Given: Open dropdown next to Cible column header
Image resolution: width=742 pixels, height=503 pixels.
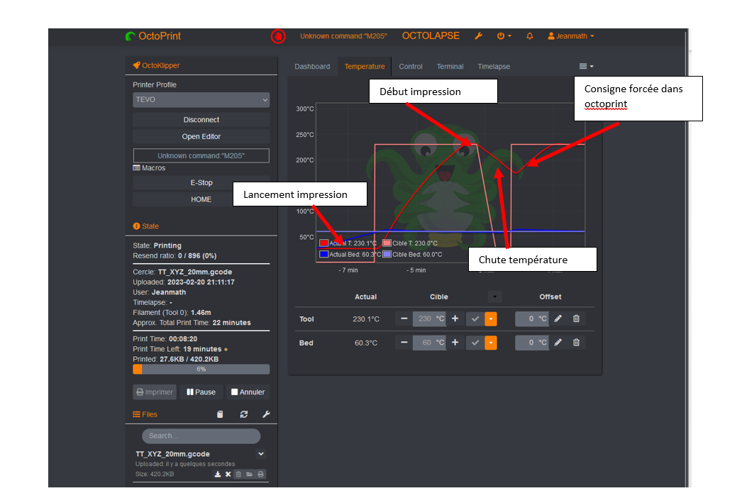Looking at the screenshot, I should pyautogui.click(x=494, y=297).
